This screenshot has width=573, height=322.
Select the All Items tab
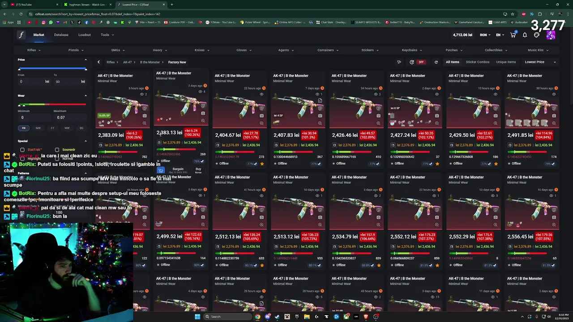[452, 62]
